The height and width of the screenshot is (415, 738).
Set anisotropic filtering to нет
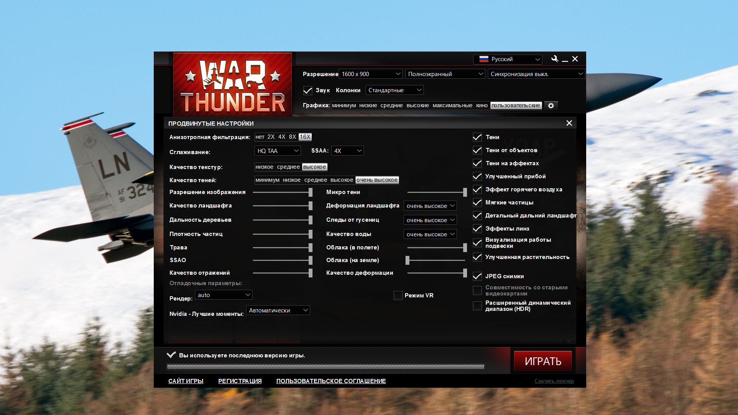pos(260,137)
